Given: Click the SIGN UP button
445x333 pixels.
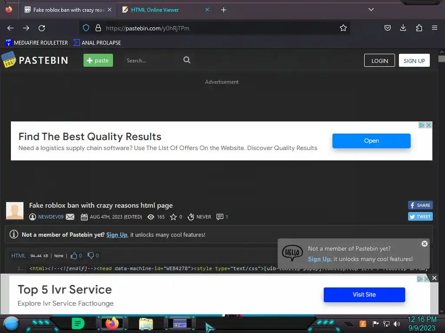Looking at the screenshot, I should click(414, 60).
